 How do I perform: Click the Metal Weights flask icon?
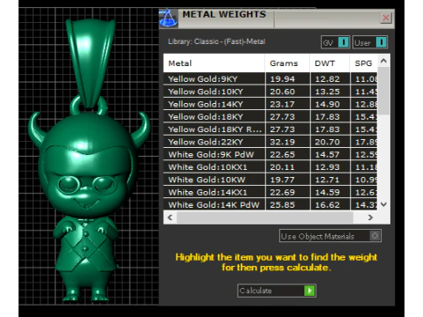168,18
